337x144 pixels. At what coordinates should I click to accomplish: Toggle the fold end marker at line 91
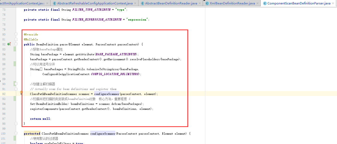[x=16, y=89]
